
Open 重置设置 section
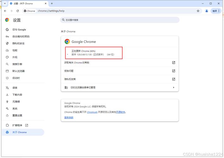(x=17, y=115)
